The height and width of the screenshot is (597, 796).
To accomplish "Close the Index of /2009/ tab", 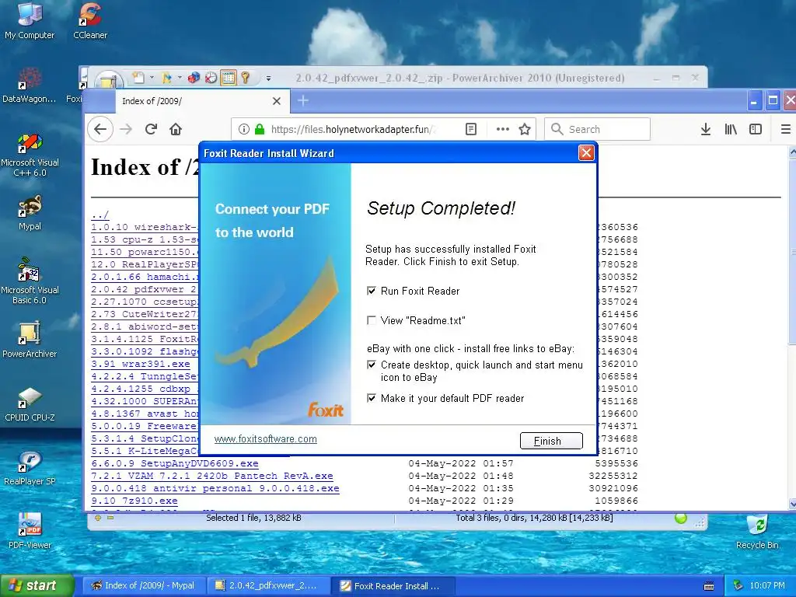I will [277, 101].
